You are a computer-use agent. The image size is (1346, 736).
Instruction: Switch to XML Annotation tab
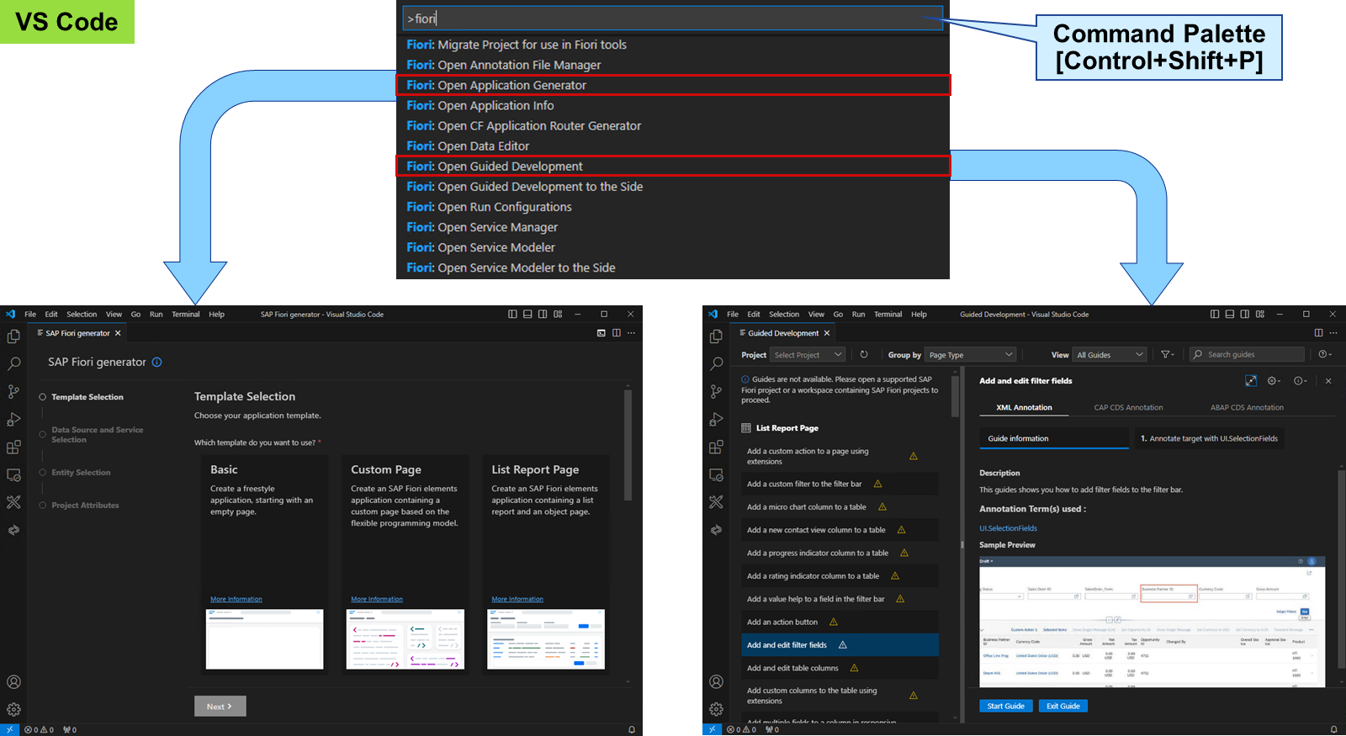coord(1024,408)
